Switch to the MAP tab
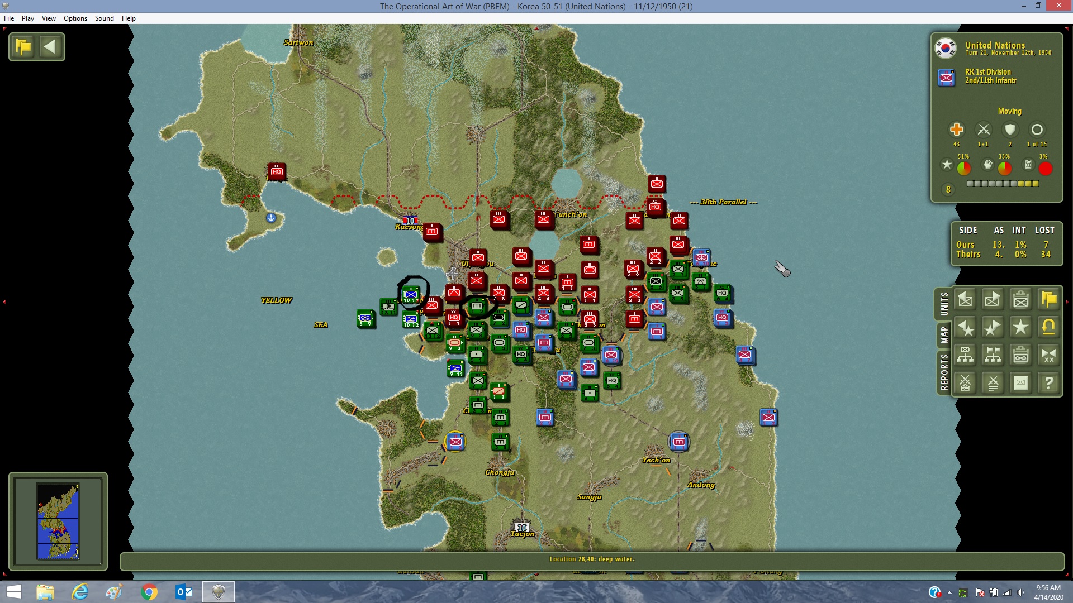 pos(944,335)
